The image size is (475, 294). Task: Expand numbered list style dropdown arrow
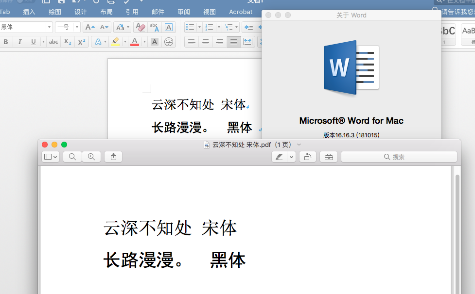pyautogui.click(x=219, y=27)
